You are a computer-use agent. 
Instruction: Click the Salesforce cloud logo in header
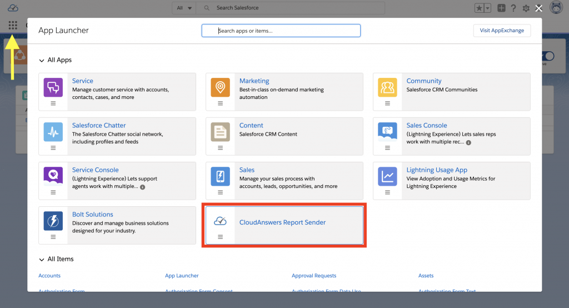point(13,8)
